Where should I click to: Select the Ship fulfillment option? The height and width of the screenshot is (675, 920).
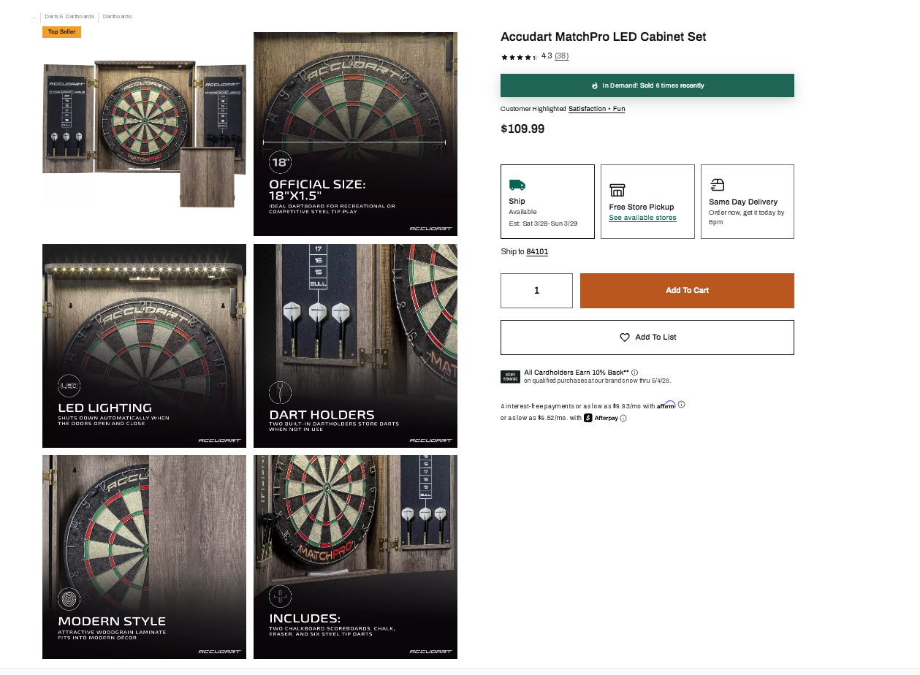(x=547, y=202)
